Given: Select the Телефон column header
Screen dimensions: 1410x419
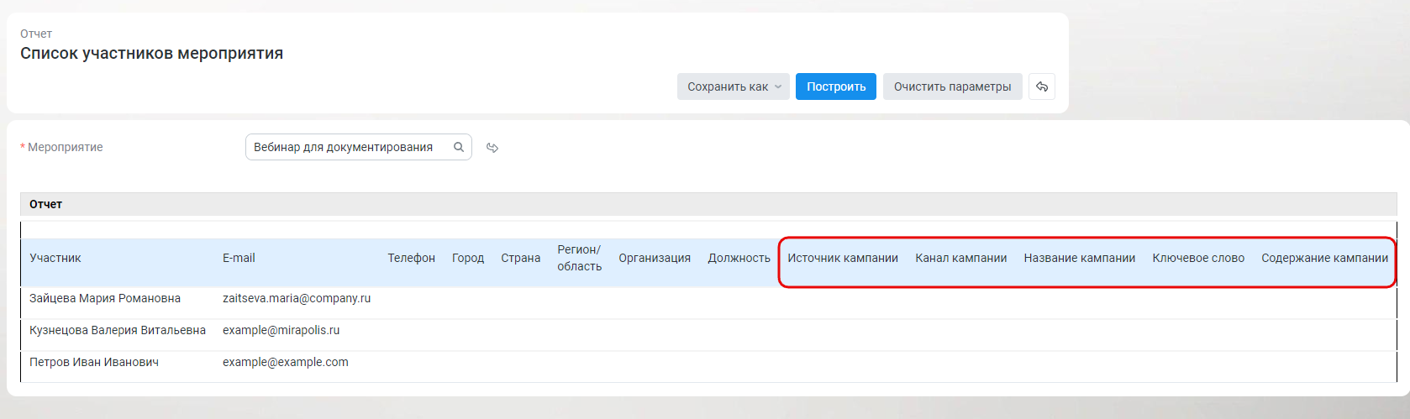Looking at the screenshot, I should [x=411, y=258].
